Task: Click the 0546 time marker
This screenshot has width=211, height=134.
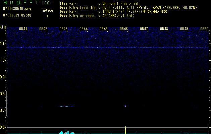Action: [x=124, y=29]
